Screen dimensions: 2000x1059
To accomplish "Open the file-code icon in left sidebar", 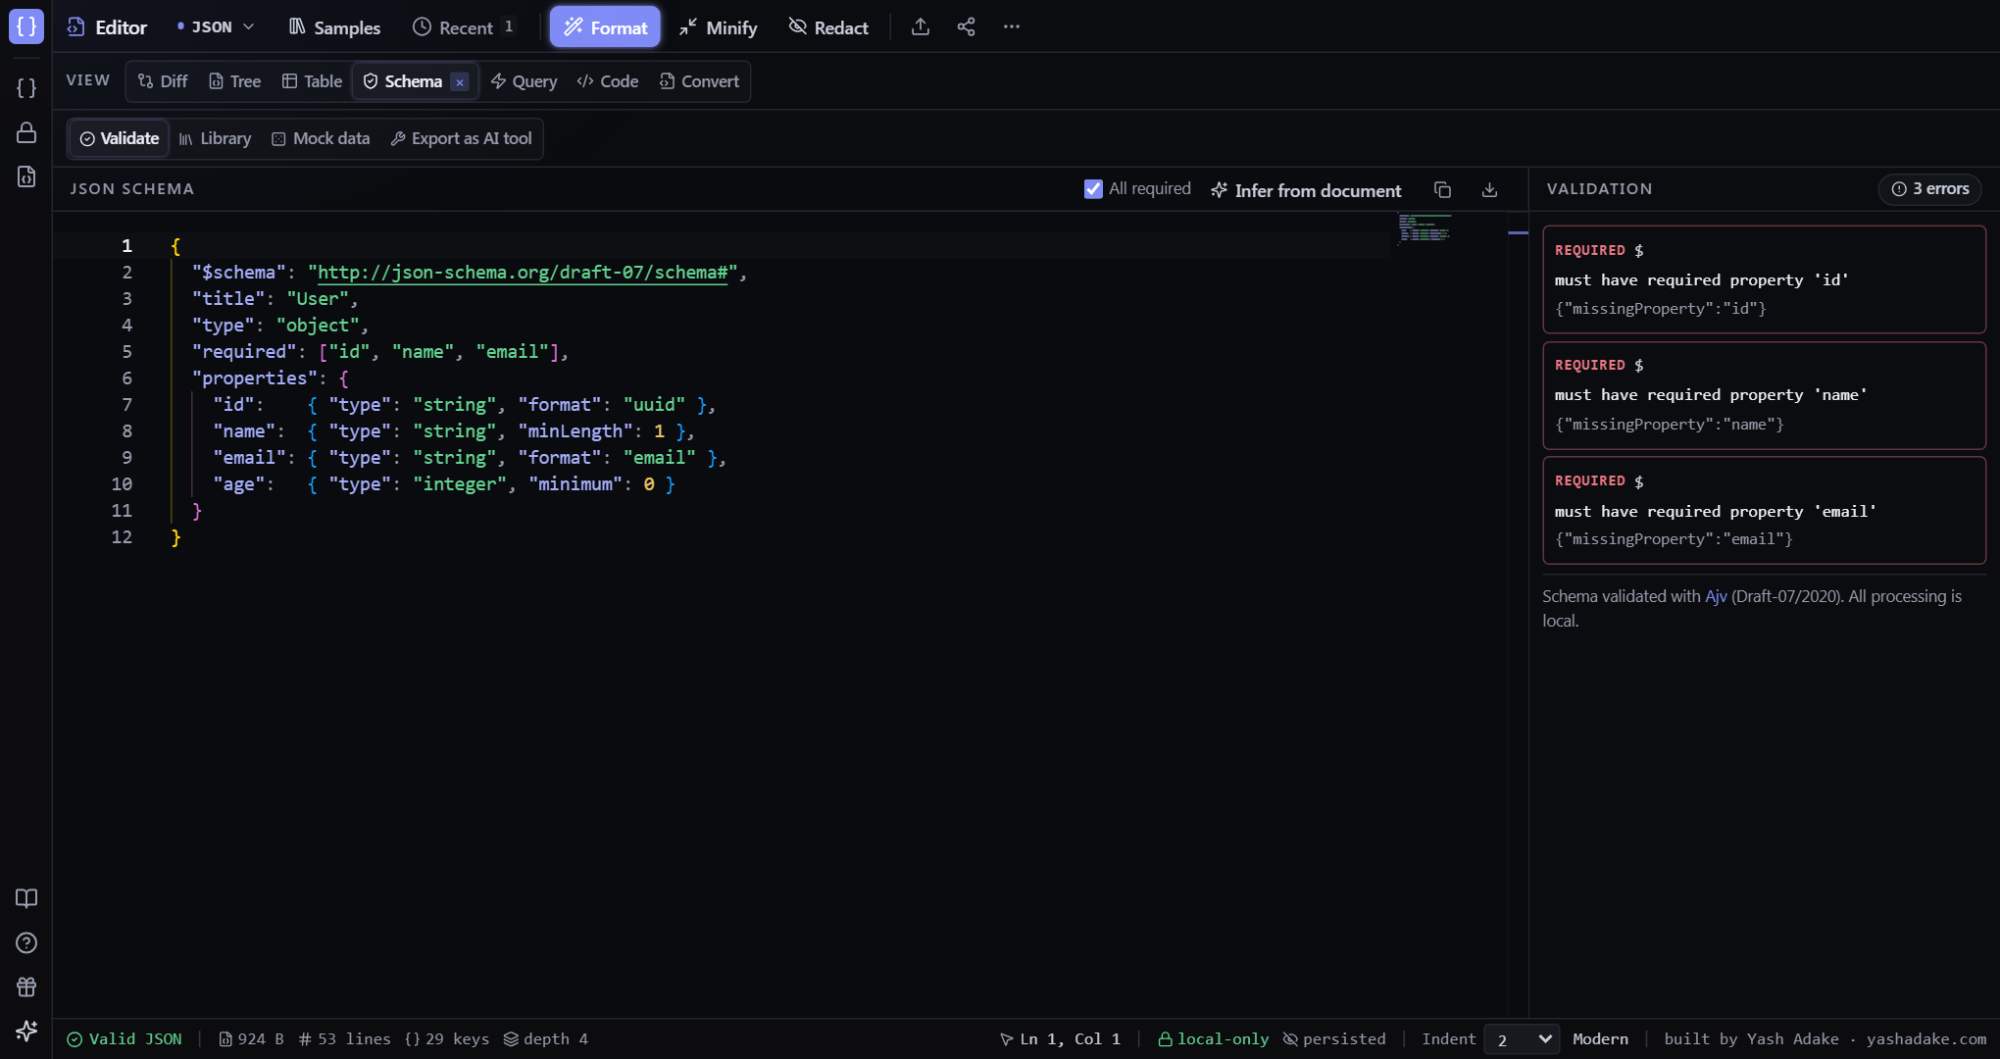I will point(26,176).
